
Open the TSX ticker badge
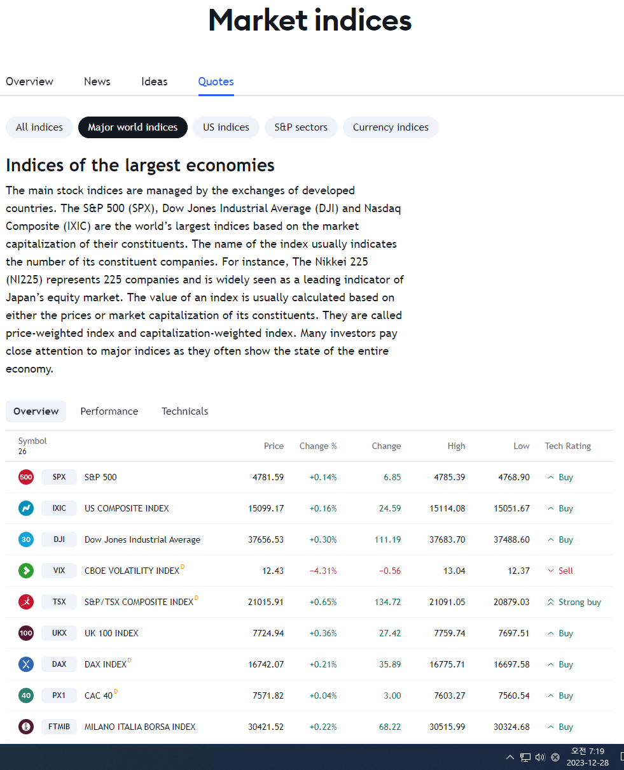[x=59, y=602]
